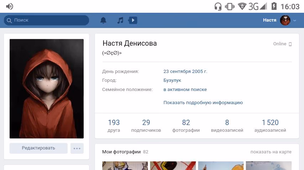Click показать на карте link
Viewport: 304px width, 170px height.
tap(271, 152)
